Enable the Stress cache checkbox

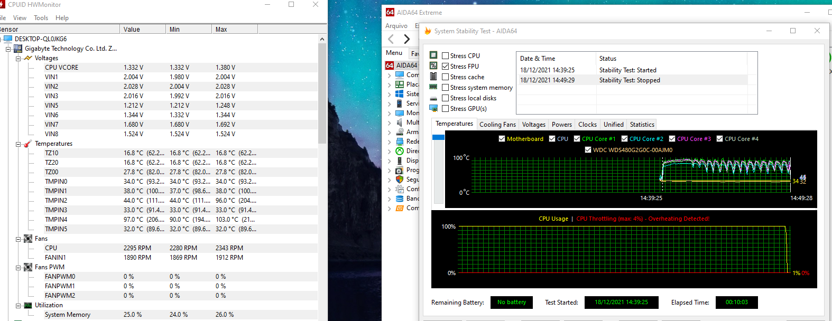coord(446,77)
